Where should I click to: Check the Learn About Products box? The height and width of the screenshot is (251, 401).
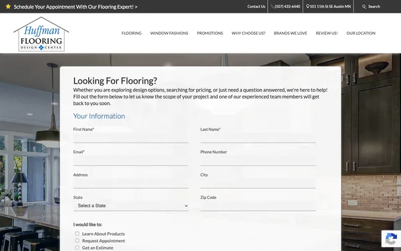[78, 234]
